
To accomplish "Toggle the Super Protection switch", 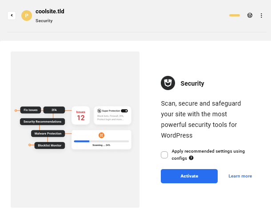I will click(124, 110).
